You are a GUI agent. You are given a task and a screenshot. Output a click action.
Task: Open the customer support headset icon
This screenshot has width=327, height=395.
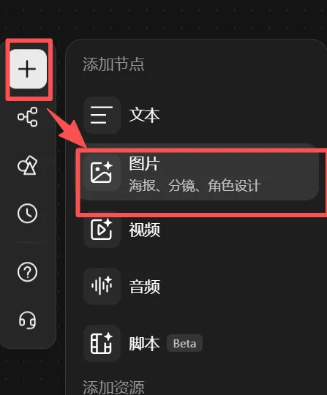tap(28, 320)
